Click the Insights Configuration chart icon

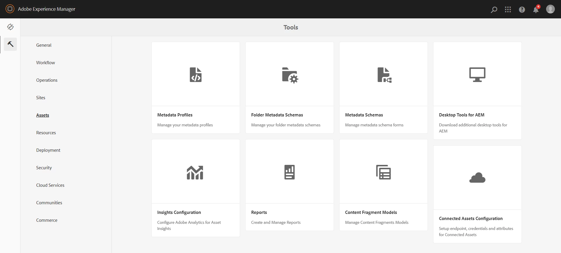[195, 172]
